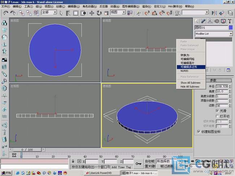The height and width of the screenshot is (176, 235).
Task: Click the Redo arrow icon
Action: click(13, 13)
